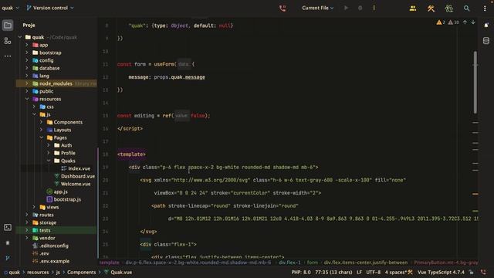Collapse the Quaks folder

[x=49, y=161]
